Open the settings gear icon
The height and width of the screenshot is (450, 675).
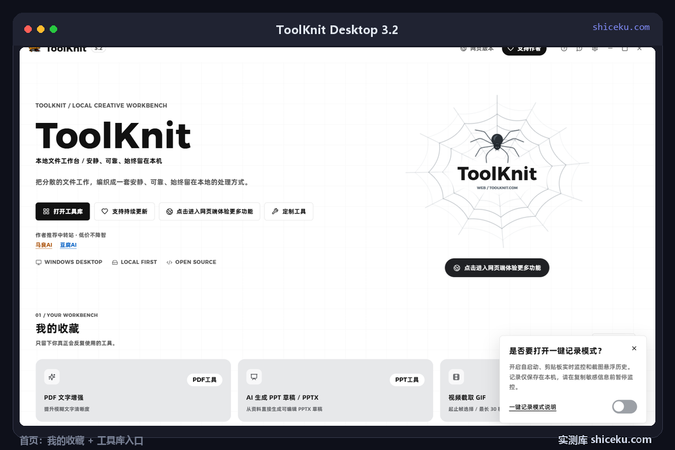[595, 48]
